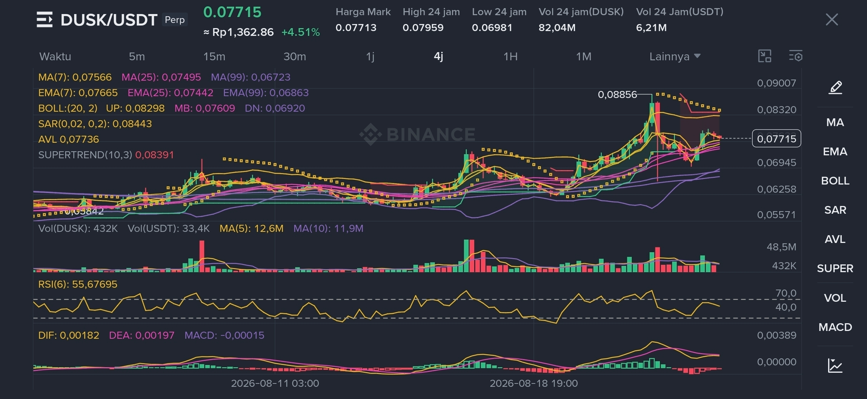
Task: Click the 0,07715 current price tag
Action: [x=776, y=139]
